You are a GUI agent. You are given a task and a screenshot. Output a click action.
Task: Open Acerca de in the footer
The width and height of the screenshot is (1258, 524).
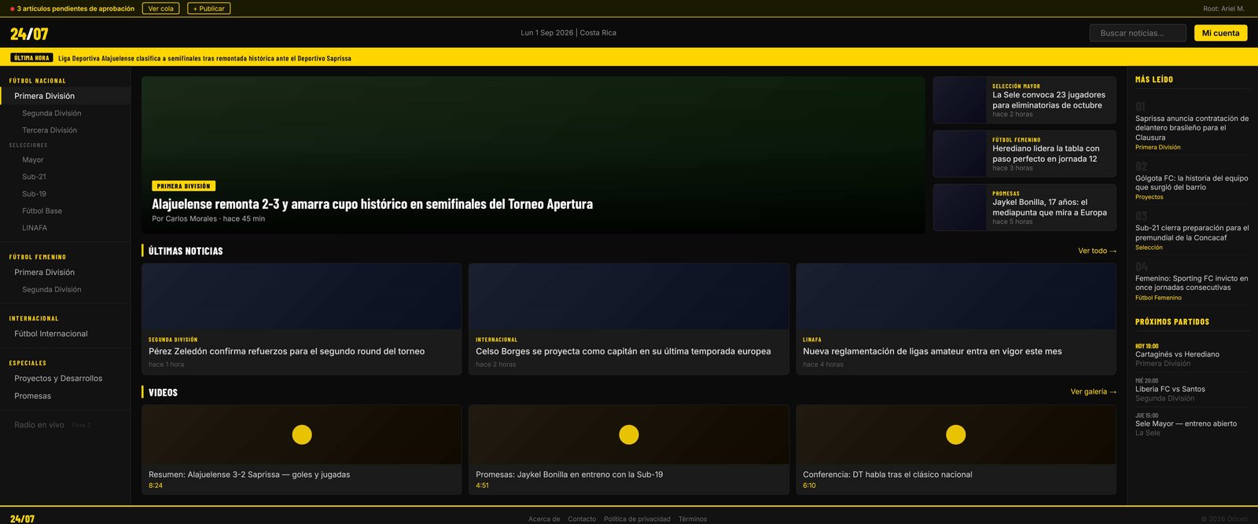pyautogui.click(x=544, y=519)
